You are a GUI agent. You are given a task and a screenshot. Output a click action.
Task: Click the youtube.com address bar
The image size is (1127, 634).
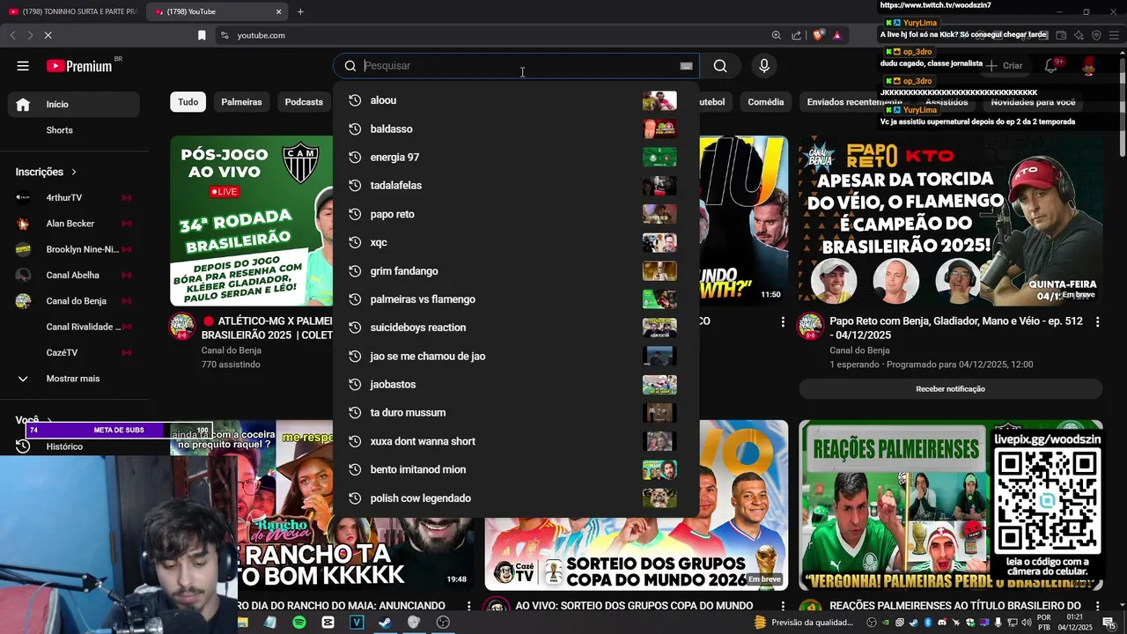tap(493, 35)
